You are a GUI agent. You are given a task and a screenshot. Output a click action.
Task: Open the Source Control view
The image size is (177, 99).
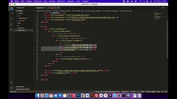(x=11, y=19)
